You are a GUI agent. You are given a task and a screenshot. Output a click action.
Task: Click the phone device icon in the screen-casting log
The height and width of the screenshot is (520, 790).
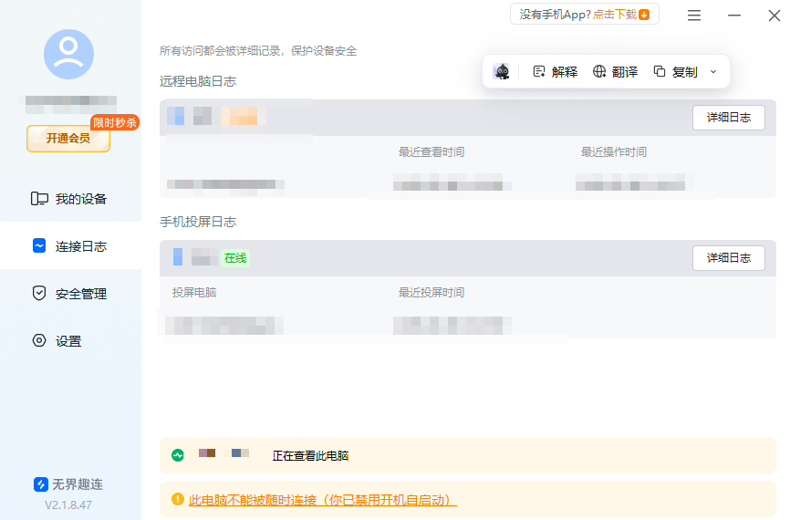point(178,257)
